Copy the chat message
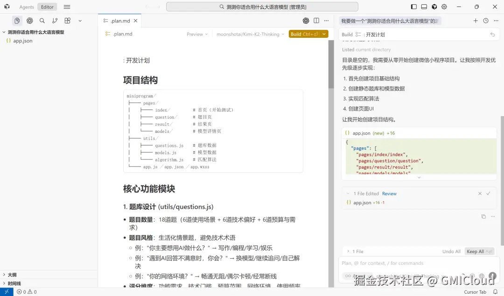 pyautogui.click(x=483, y=216)
